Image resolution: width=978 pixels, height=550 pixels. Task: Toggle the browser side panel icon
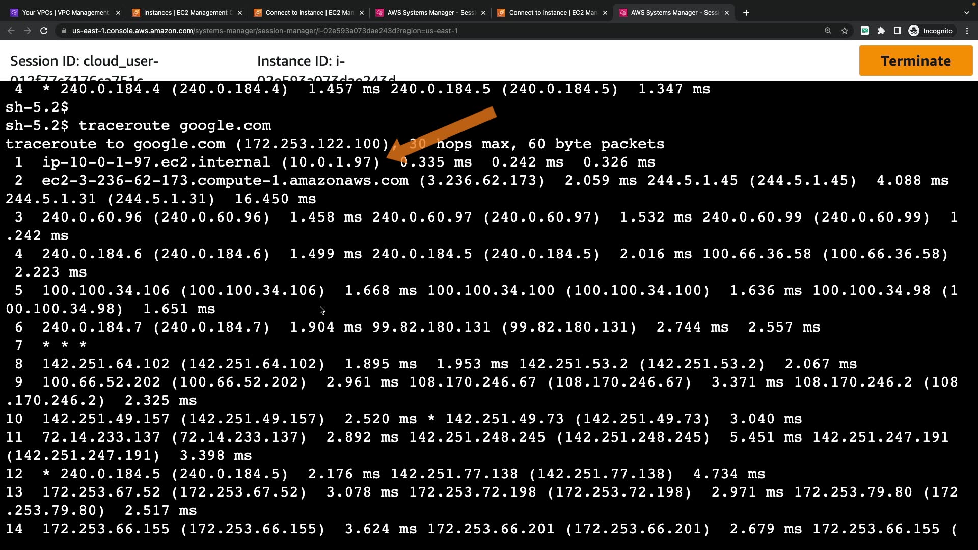[x=898, y=31]
